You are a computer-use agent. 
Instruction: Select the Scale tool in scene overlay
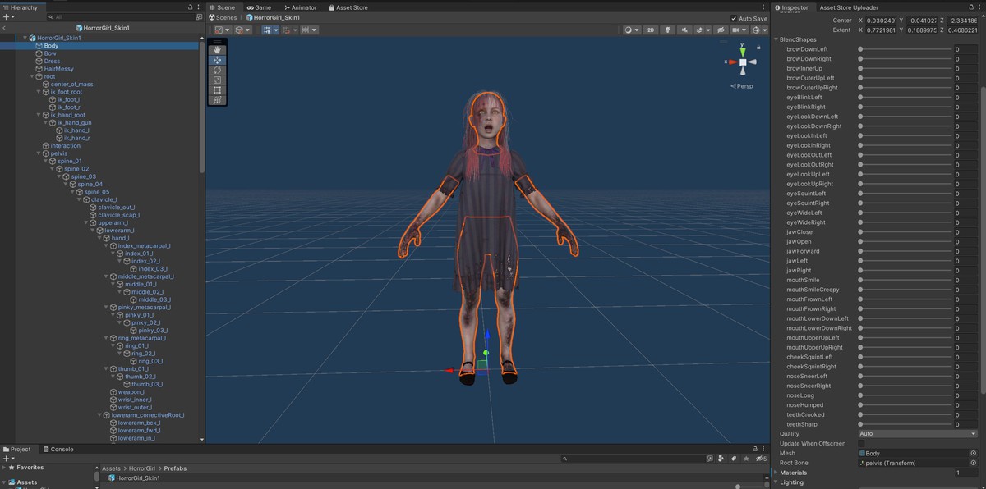click(x=218, y=80)
